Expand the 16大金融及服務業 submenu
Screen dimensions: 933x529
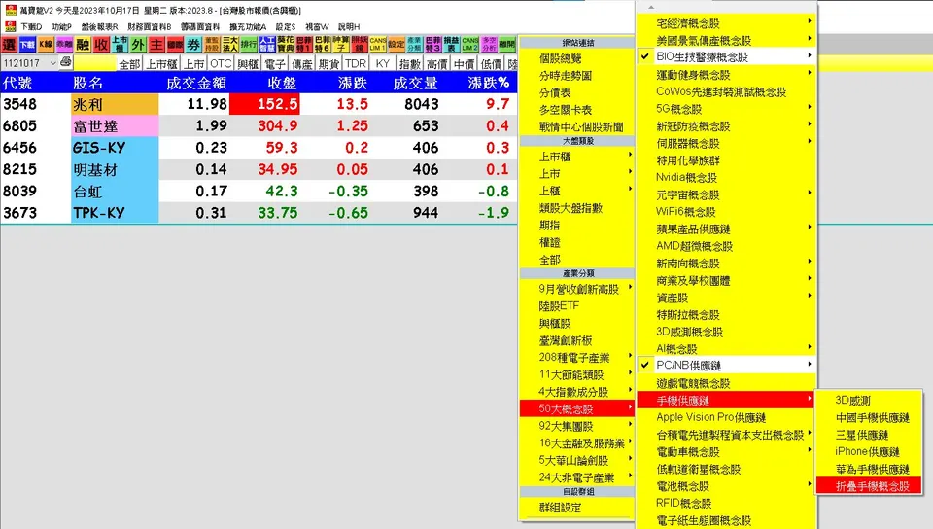(x=576, y=443)
